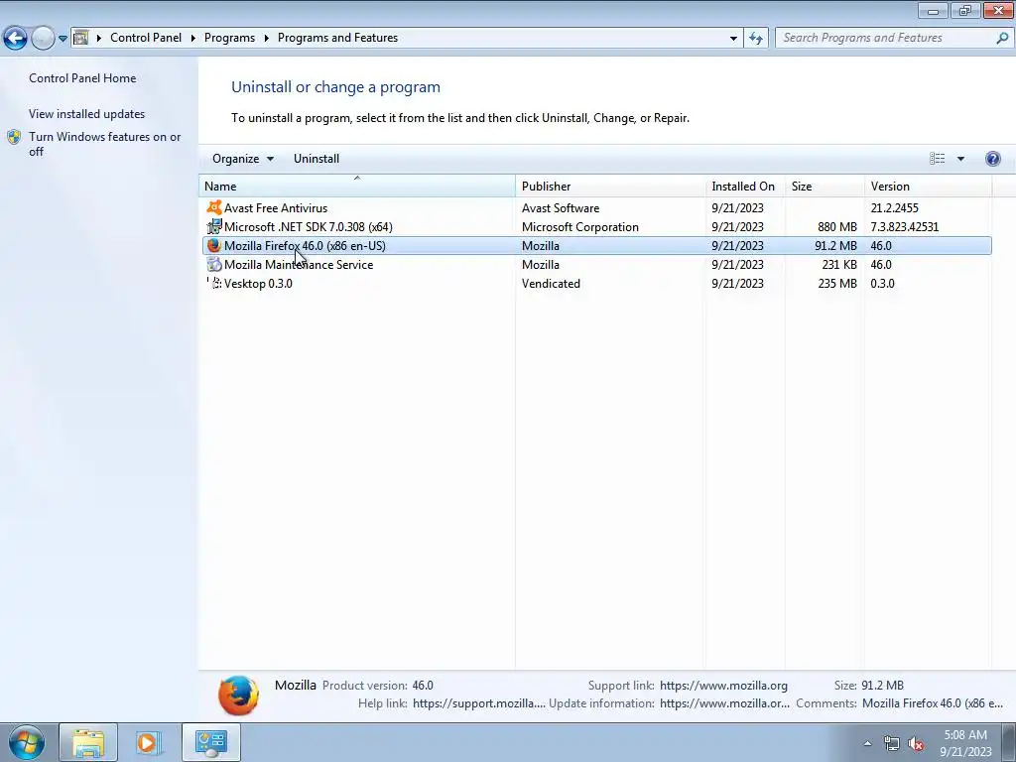Open Windows Explorer from the taskbar
The height and width of the screenshot is (762, 1016).
88,742
